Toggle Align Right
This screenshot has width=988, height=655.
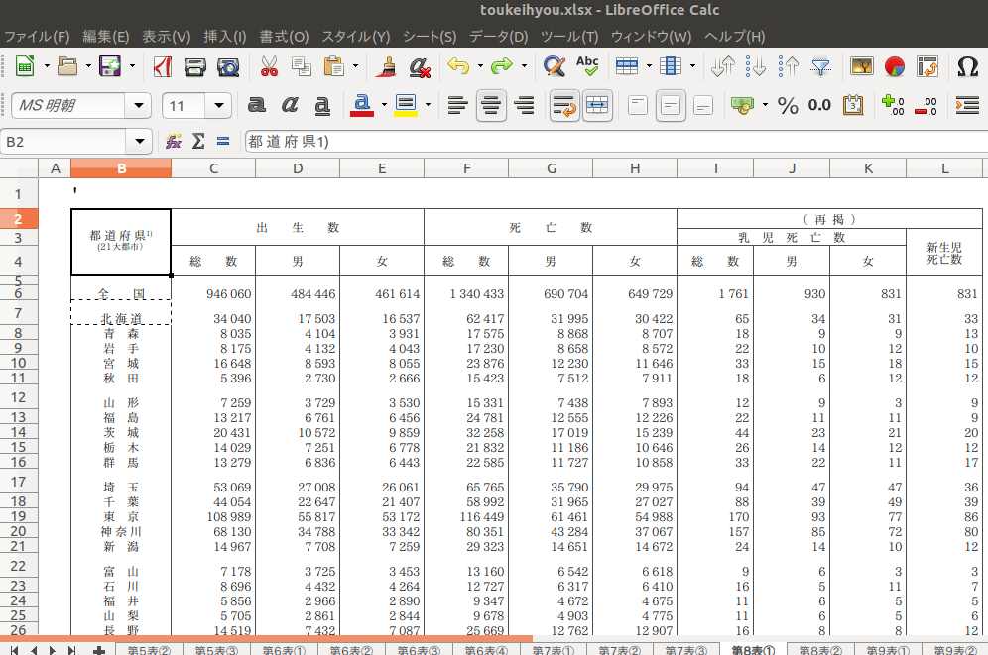point(524,105)
